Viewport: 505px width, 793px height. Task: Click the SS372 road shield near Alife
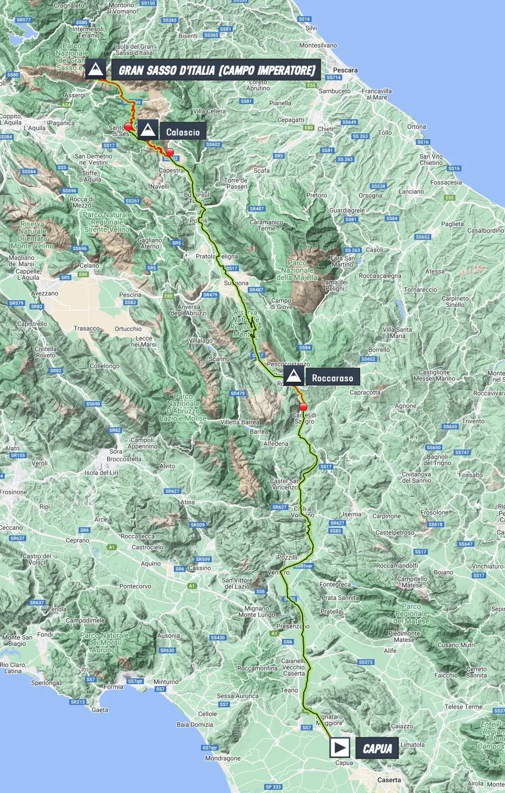point(366,662)
